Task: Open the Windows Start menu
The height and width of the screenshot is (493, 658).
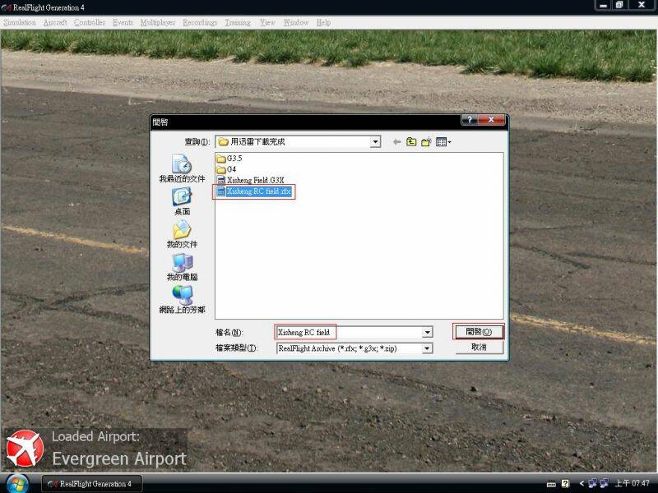Action: point(17,484)
